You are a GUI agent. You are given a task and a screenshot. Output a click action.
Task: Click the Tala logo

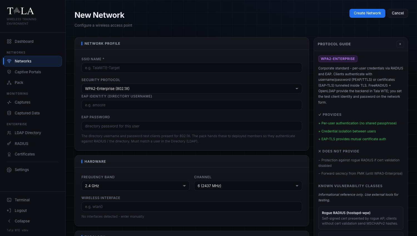pos(21,11)
